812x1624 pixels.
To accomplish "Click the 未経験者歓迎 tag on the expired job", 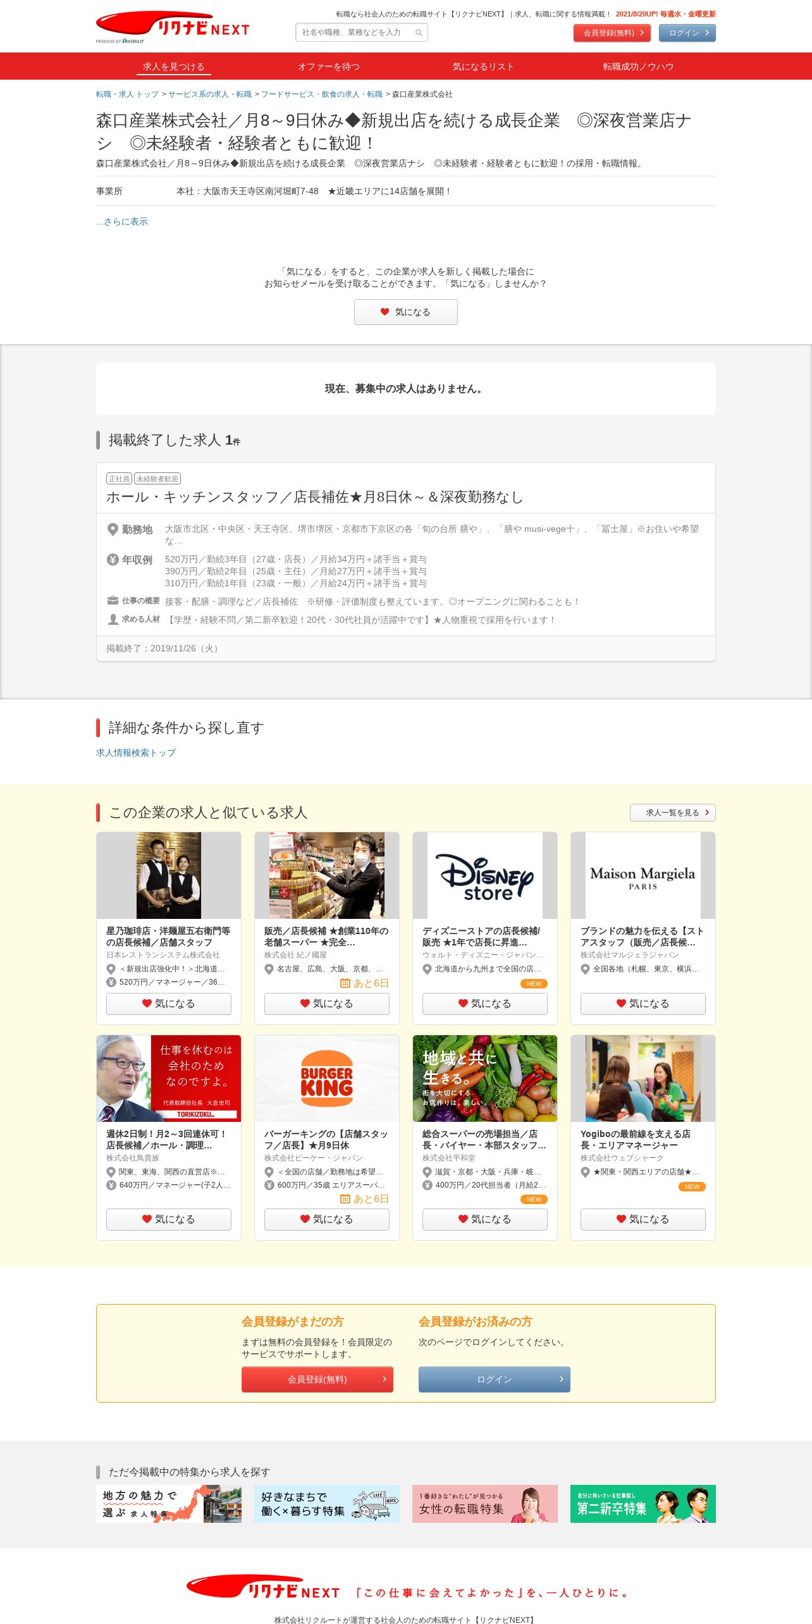I will (157, 479).
